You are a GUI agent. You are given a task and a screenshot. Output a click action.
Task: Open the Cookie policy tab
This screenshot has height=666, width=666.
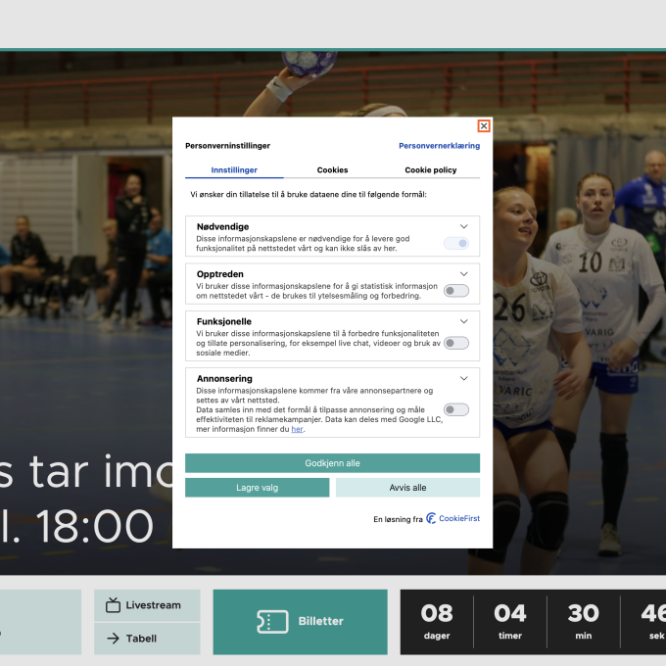[430, 170]
